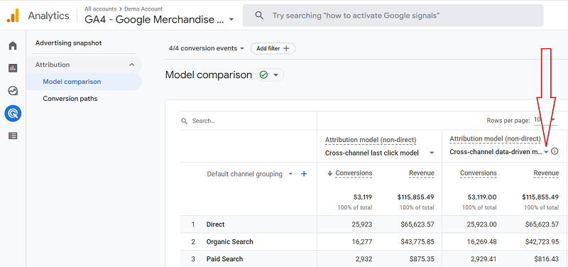The width and height of the screenshot is (568, 267).
Task: Select the Organic Search channel row
Action: [x=373, y=241]
